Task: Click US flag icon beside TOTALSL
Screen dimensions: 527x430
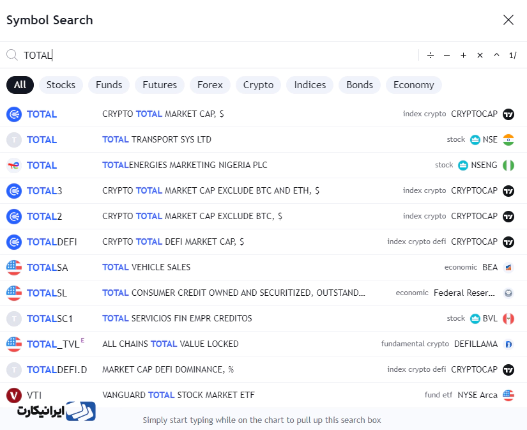Action: click(14, 293)
